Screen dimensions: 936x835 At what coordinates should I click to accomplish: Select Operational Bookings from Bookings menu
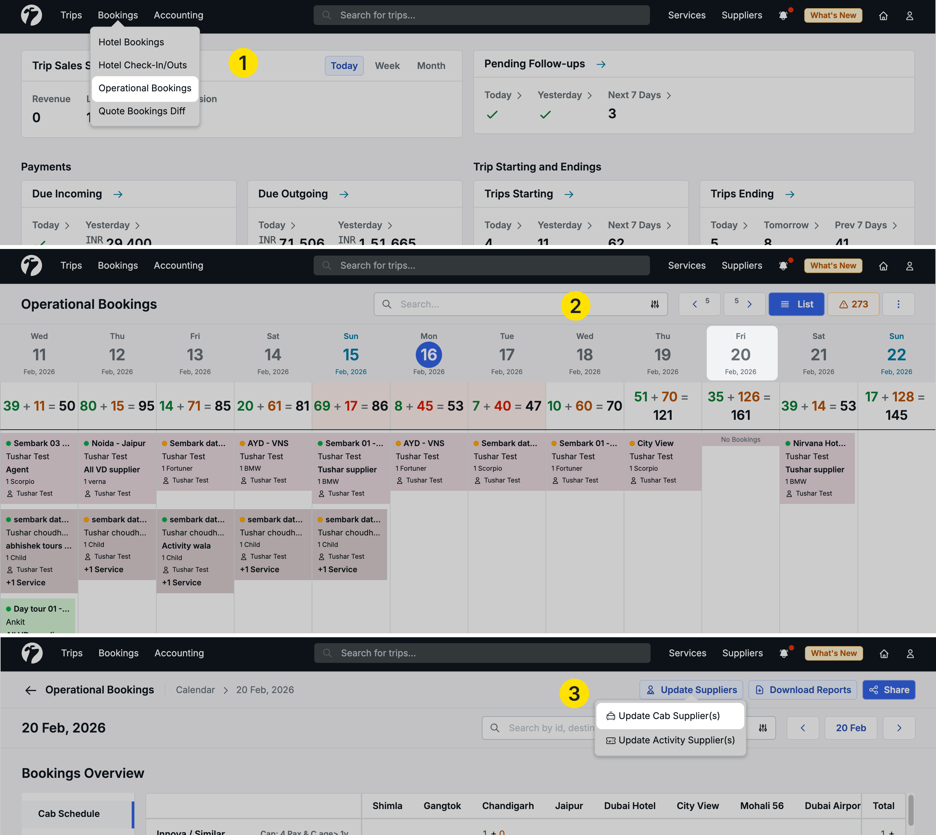tap(145, 88)
